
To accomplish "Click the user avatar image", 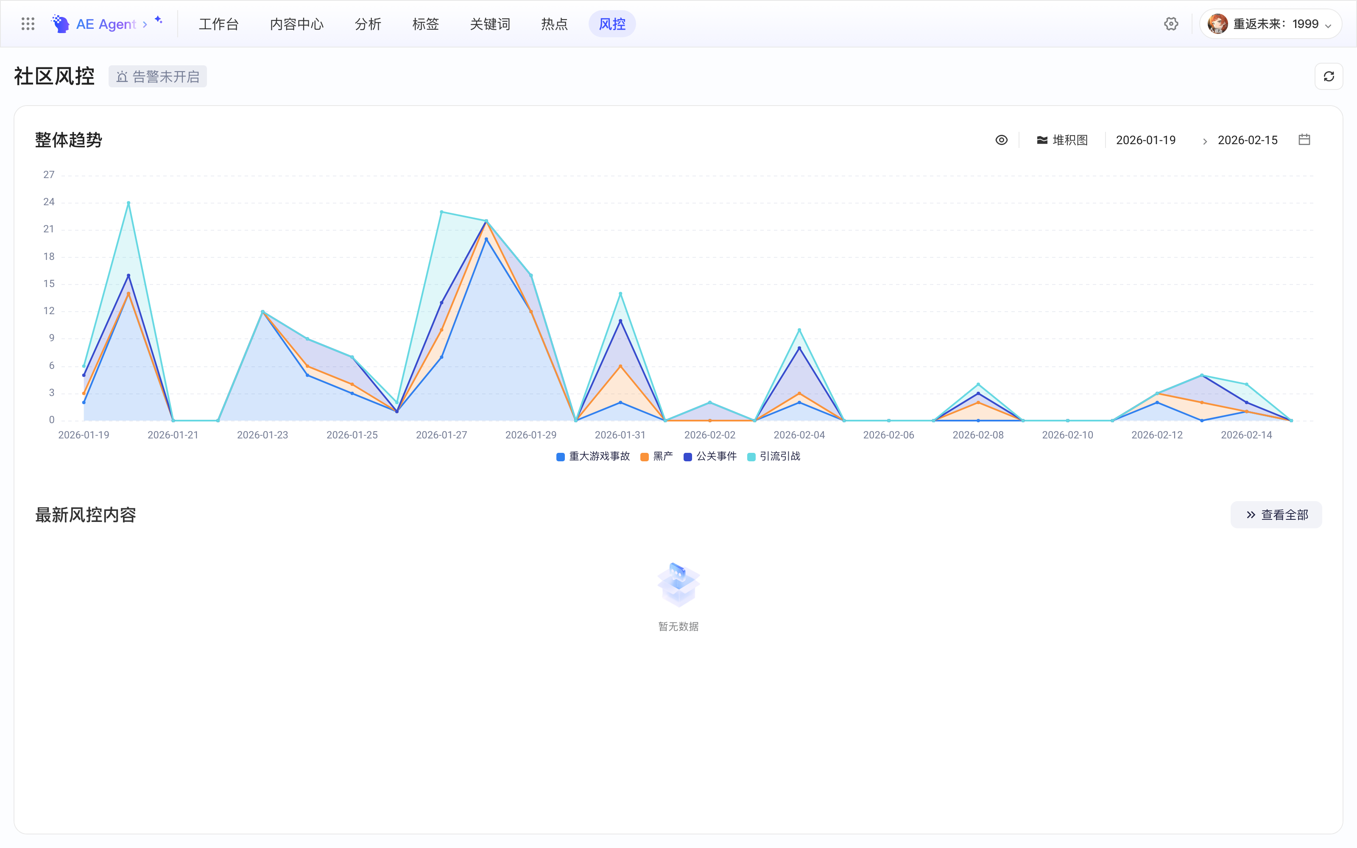I will click(x=1217, y=24).
